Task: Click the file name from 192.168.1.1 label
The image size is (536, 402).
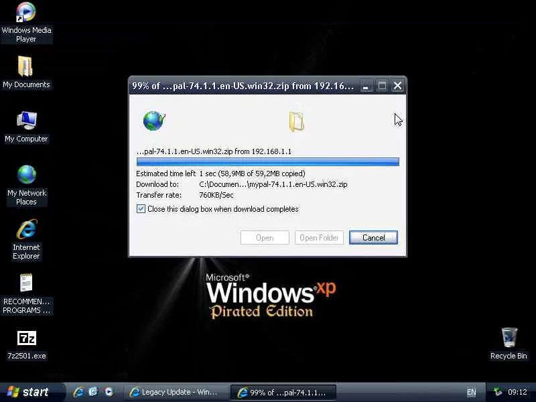Action: click(x=214, y=151)
